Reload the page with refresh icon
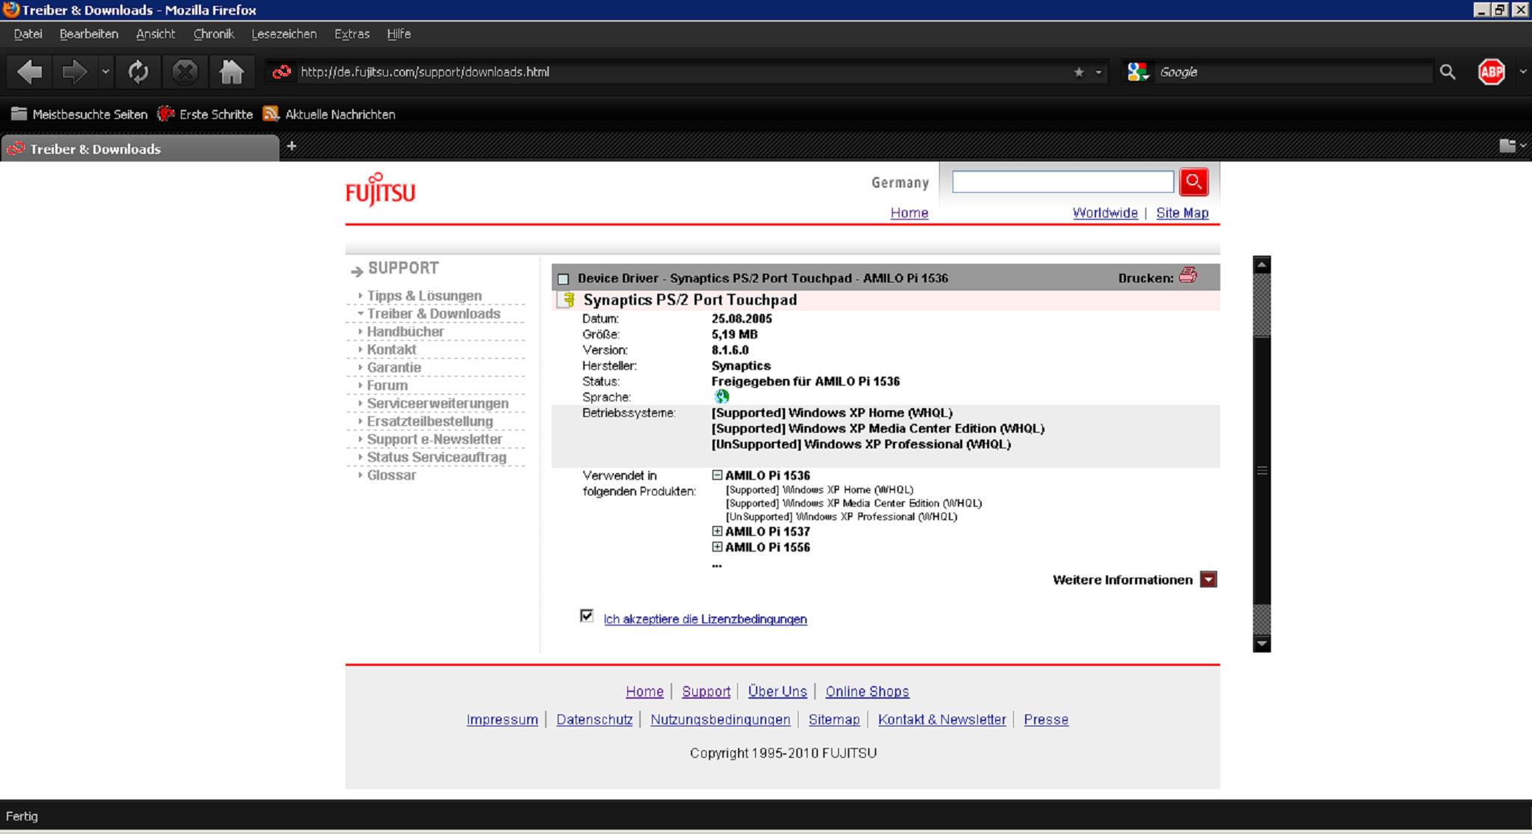 [138, 72]
